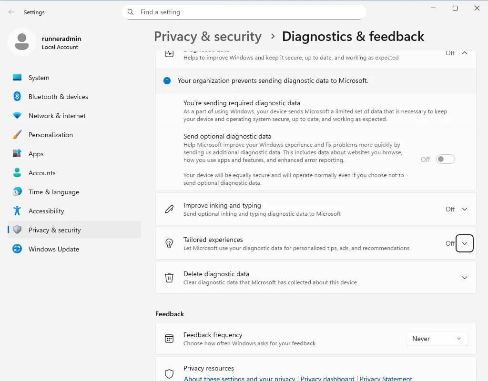Click the runneradmin account name
This screenshot has width=488, height=381.
[61, 39]
